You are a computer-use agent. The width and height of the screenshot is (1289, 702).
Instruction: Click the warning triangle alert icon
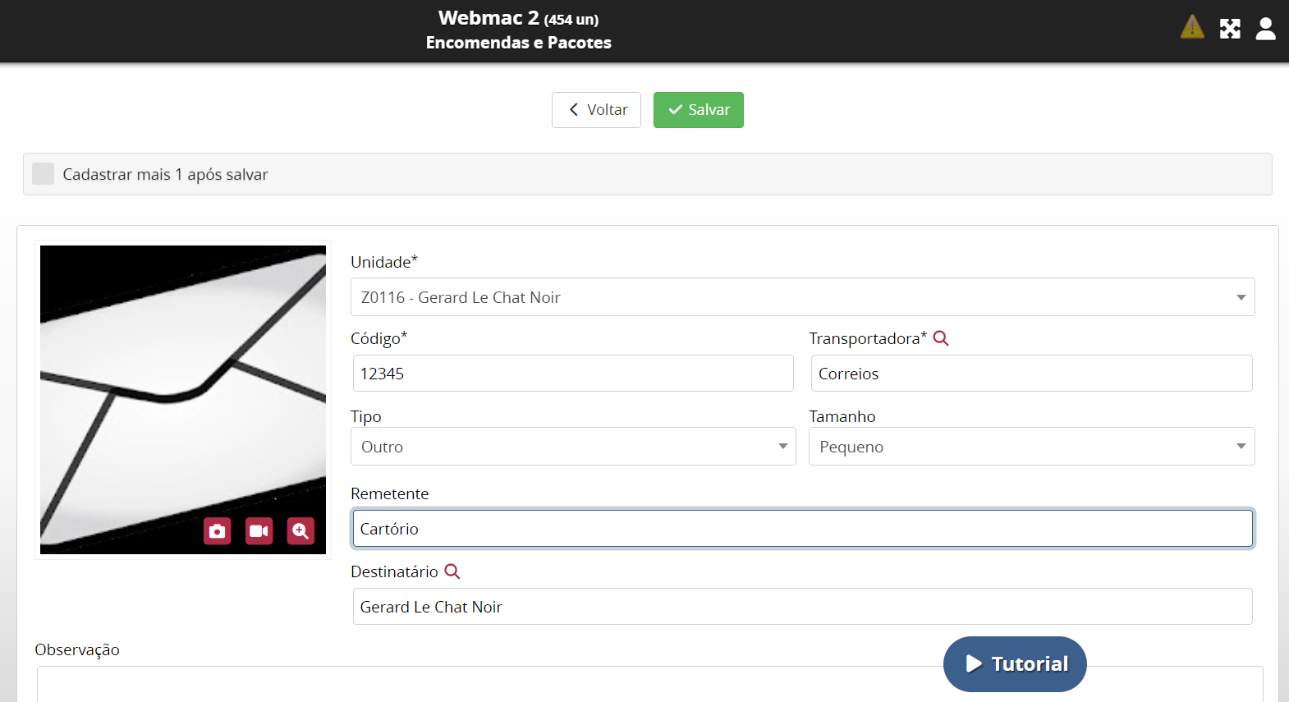[1191, 28]
